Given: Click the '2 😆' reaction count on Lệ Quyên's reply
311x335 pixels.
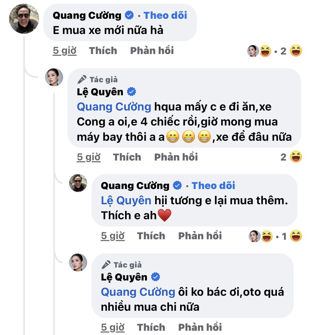Looking at the screenshot, I should click(x=289, y=157).
